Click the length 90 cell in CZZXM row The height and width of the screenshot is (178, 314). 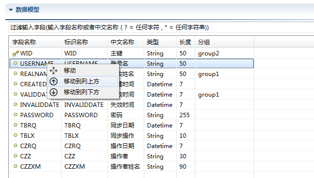(x=186, y=166)
